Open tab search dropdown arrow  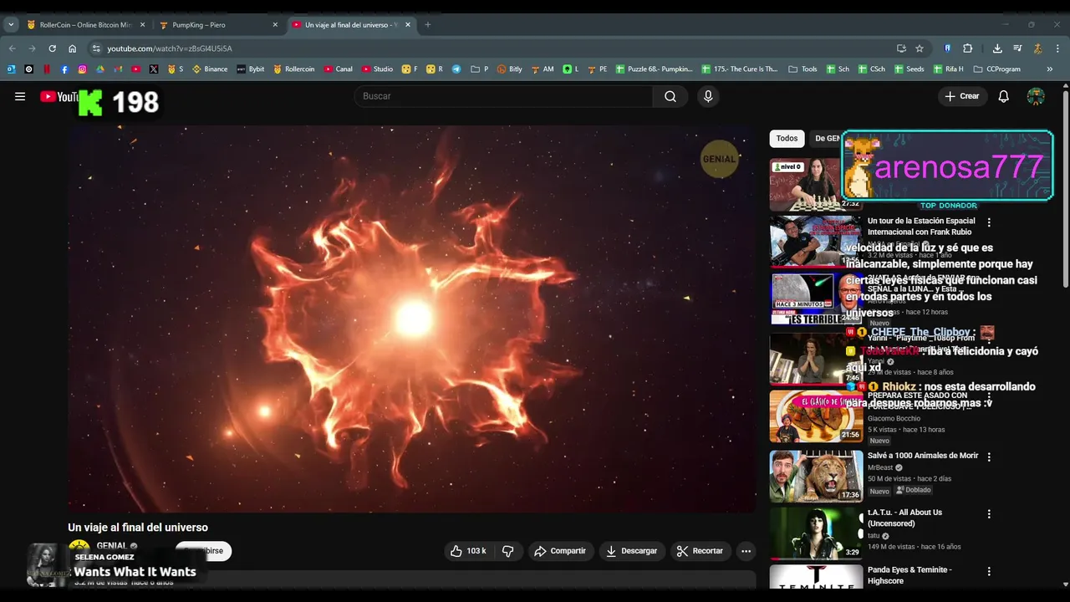[11, 25]
